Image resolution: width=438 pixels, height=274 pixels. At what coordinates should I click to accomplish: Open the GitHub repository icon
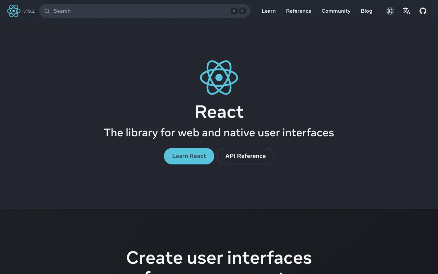[423, 11]
